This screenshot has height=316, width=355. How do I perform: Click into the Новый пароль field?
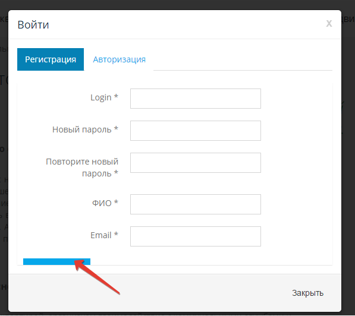coord(196,131)
